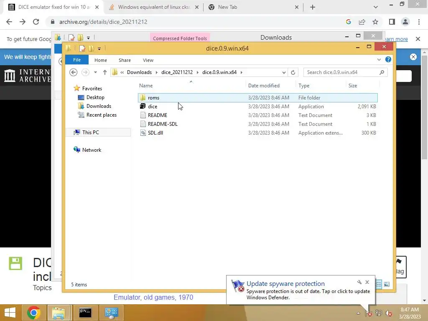Open Chrome profile avatar

coord(405,22)
